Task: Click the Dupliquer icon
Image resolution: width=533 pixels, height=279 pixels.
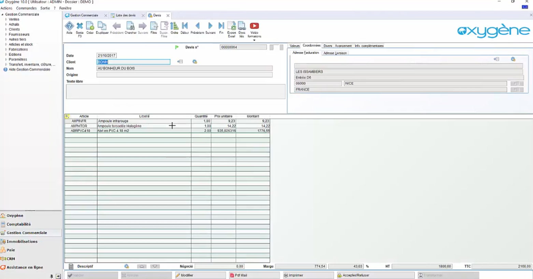Action: [x=102, y=27]
